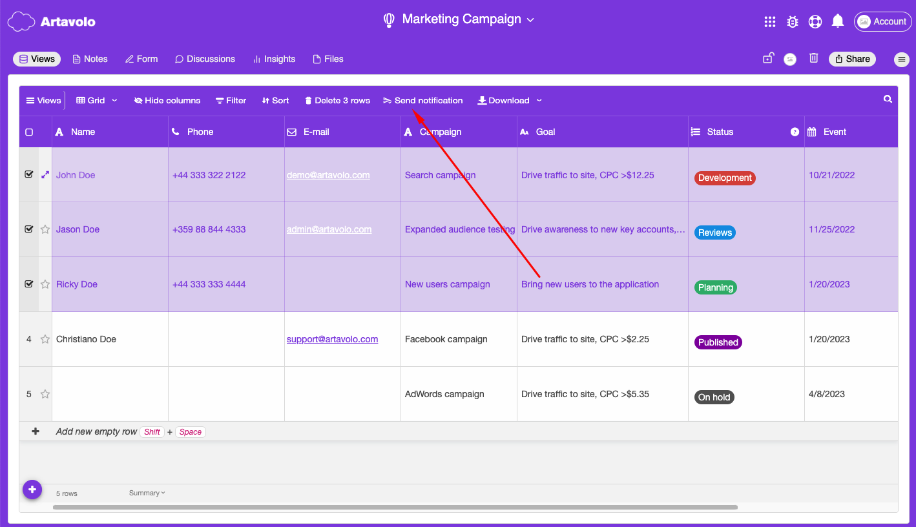The height and width of the screenshot is (527, 916).
Task: Star the Ricky Doe row
Action: pyautogui.click(x=45, y=284)
